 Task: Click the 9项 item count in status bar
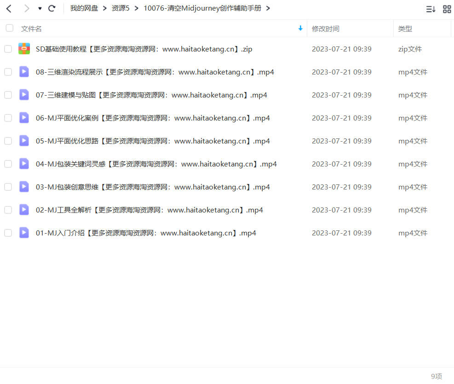437,376
